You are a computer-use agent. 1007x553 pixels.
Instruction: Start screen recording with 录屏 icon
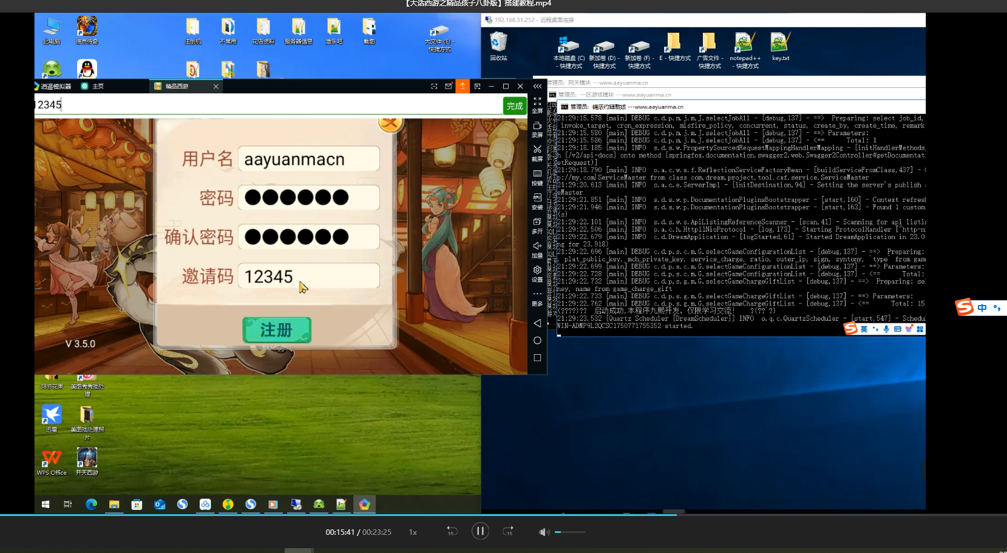pyautogui.click(x=537, y=129)
